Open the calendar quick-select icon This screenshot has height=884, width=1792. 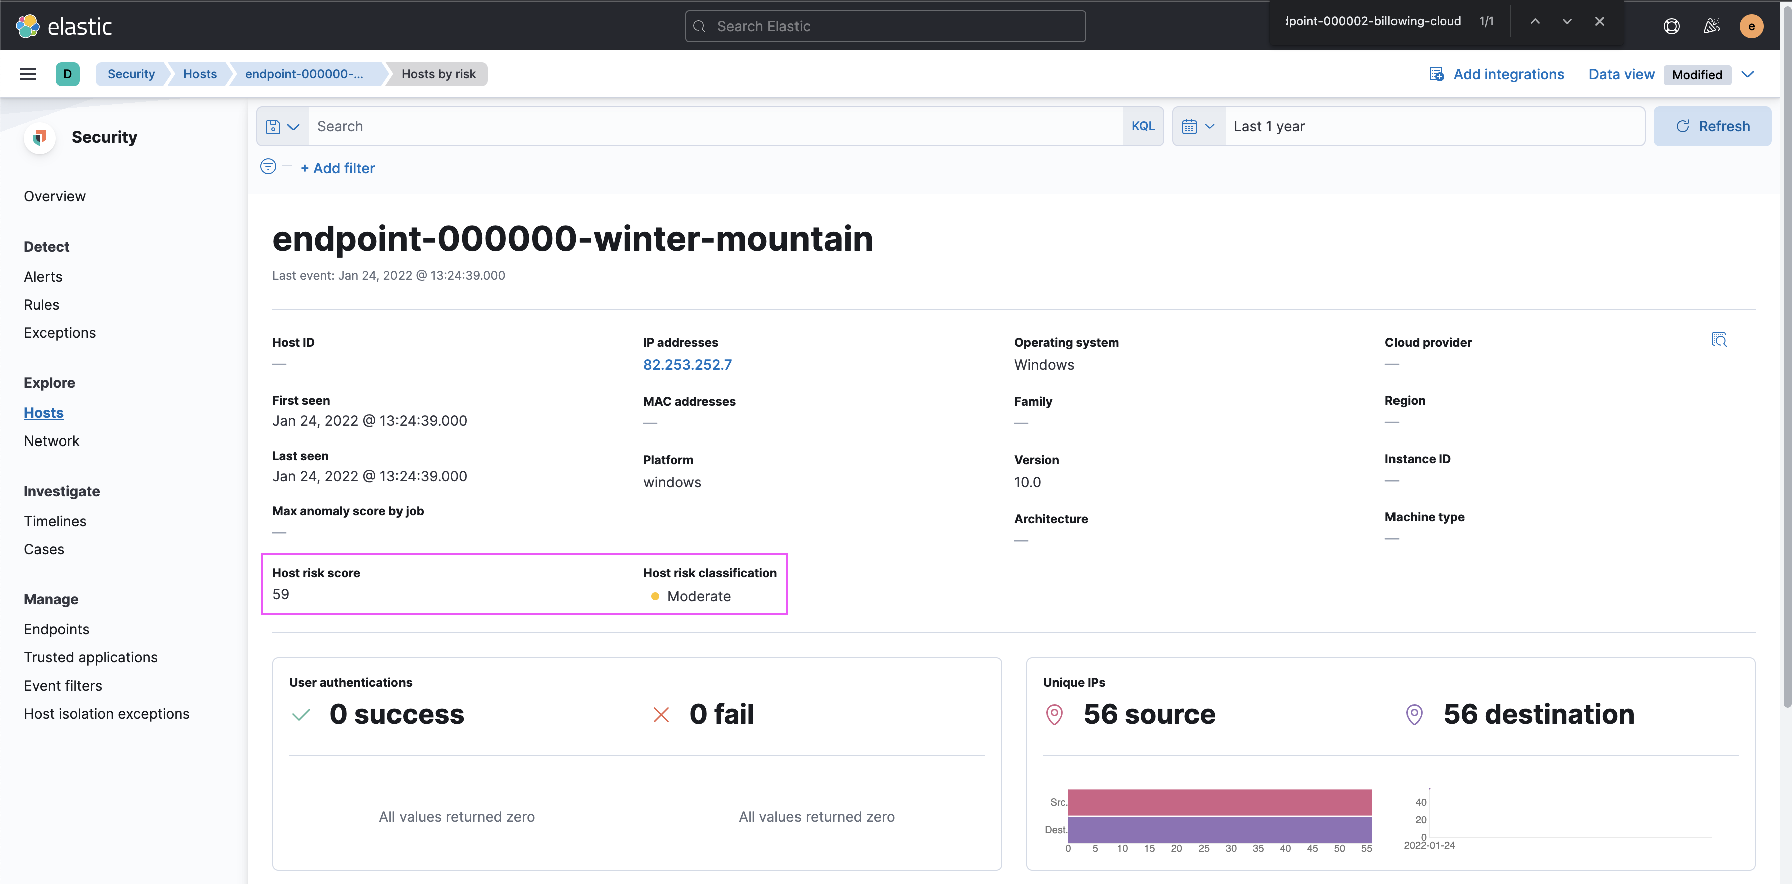click(1191, 126)
